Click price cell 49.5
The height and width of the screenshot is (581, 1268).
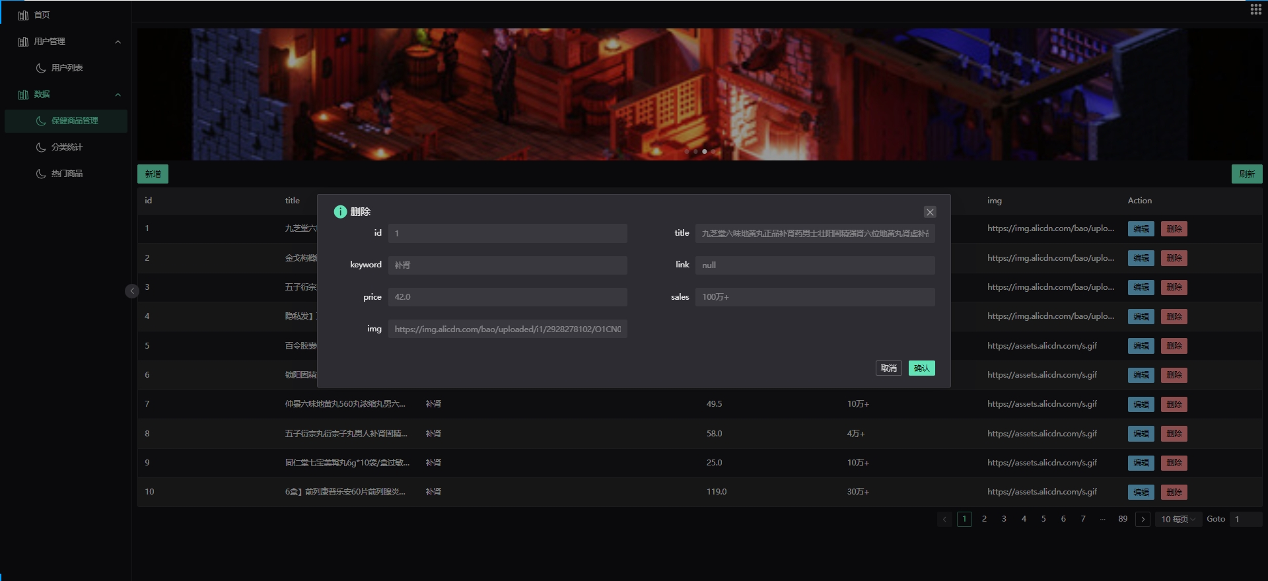[714, 404]
